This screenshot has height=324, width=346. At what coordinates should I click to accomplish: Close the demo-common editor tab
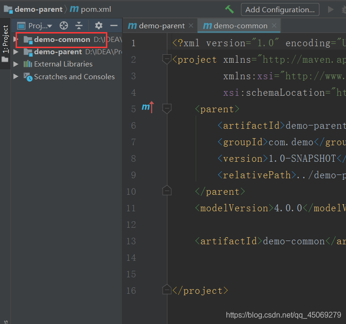point(274,25)
